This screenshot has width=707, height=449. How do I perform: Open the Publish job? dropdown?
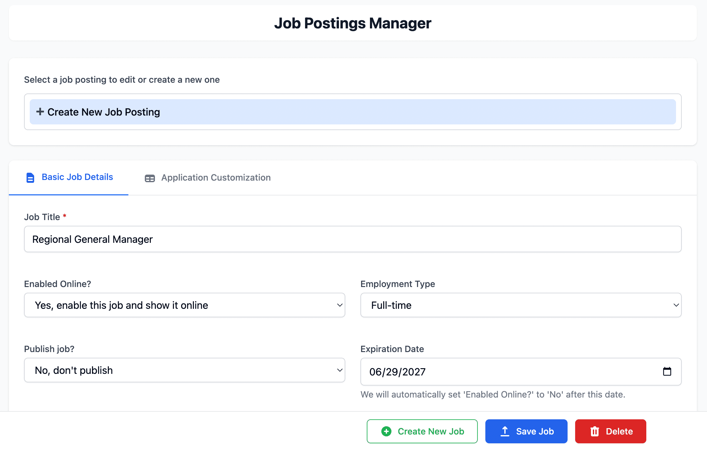pos(185,370)
